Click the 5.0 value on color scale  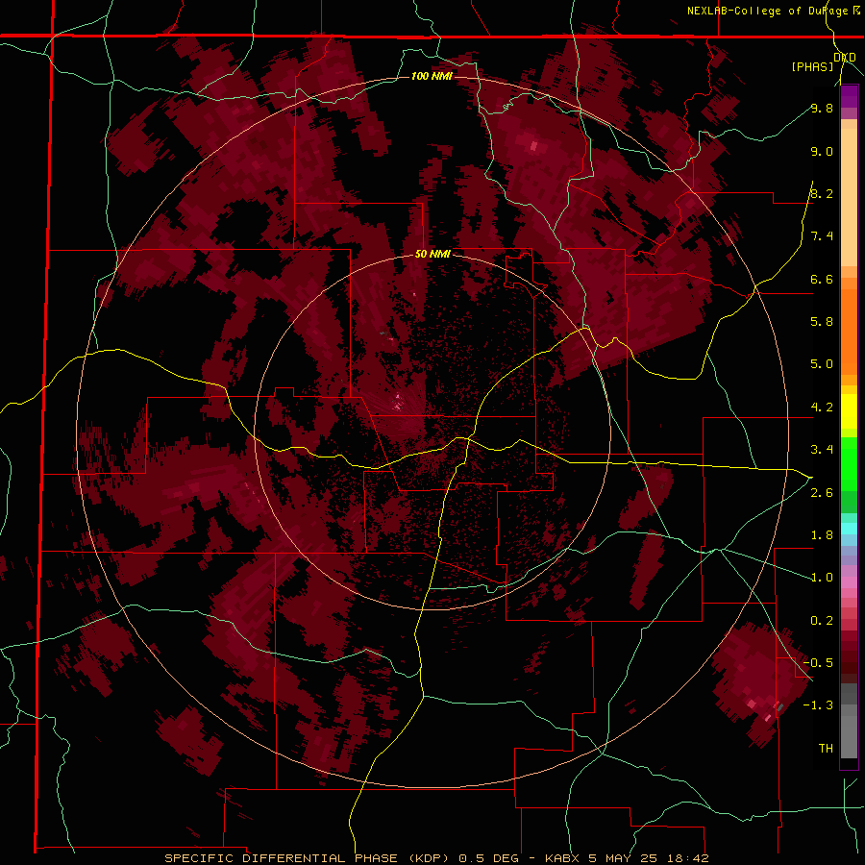822,364
